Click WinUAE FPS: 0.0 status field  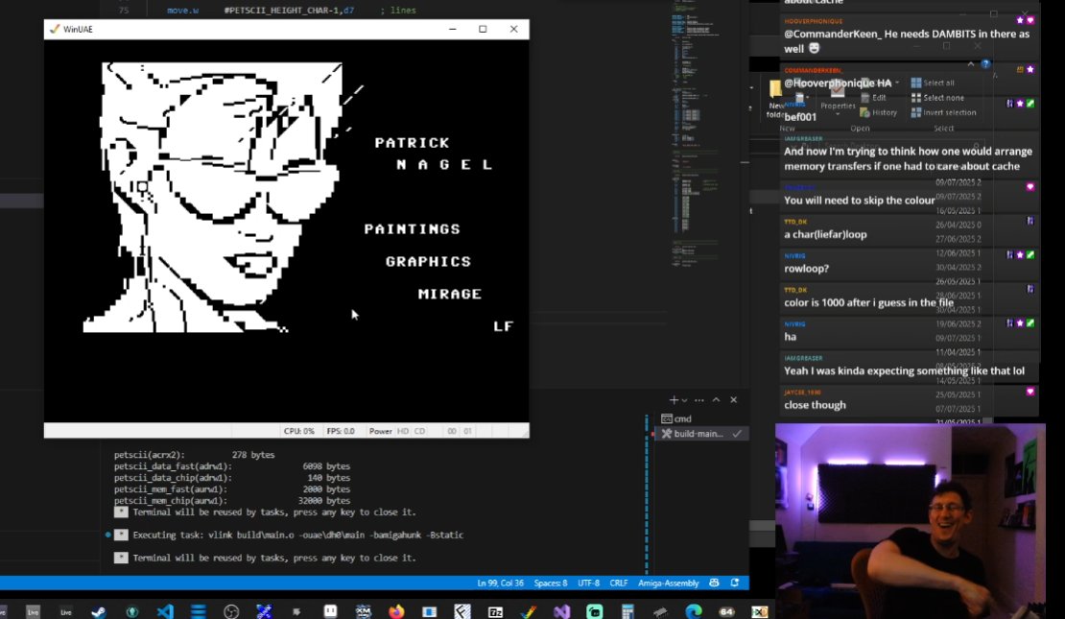pyautogui.click(x=341, y=432)
